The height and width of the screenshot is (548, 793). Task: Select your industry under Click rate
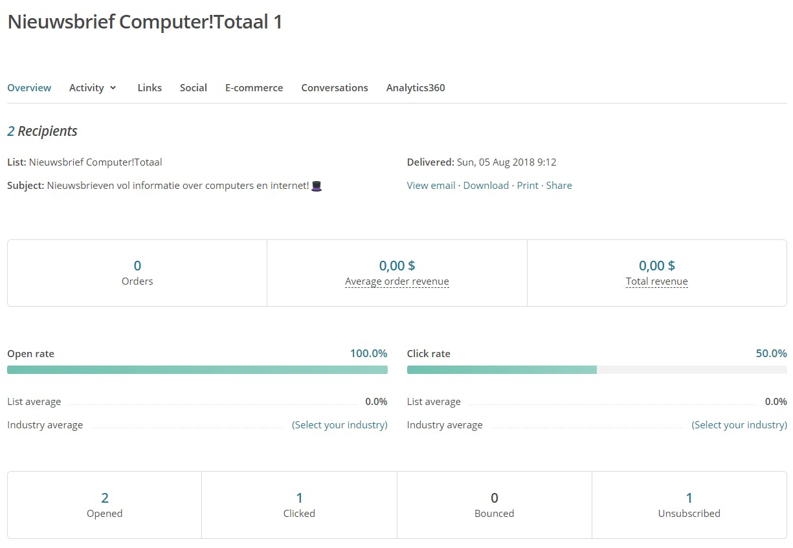[739, 425]
